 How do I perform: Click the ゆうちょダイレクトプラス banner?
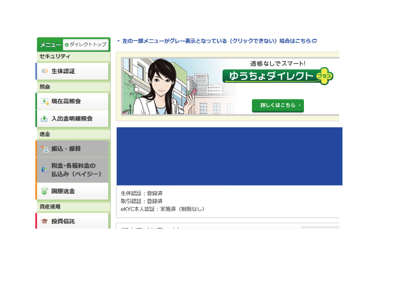[x=229, y=85]
